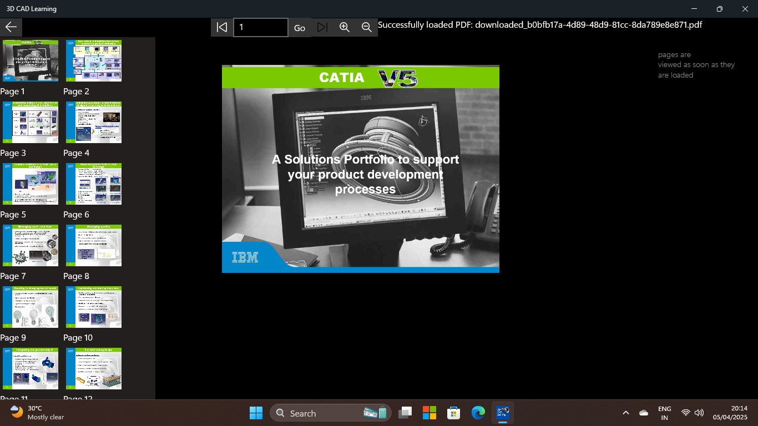758x426 pixels.
Task: Go back using the back arrow
Action: 11,27
